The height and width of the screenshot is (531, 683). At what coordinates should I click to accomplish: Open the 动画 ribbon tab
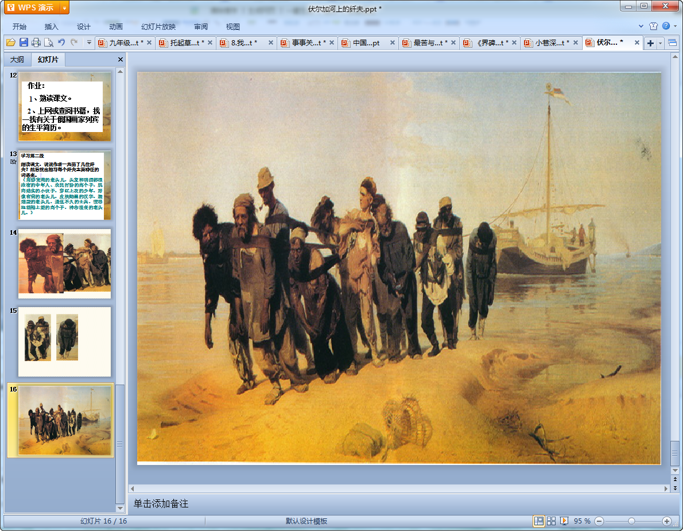point(116,26)
